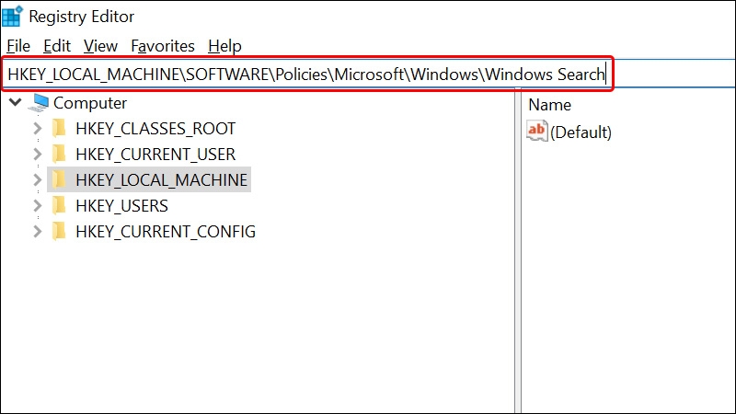Click the HKEY_CLASSES_ROOT folder icon
Image resolution: width=736 pixels, height=414 pixels.
coord(59,128)
